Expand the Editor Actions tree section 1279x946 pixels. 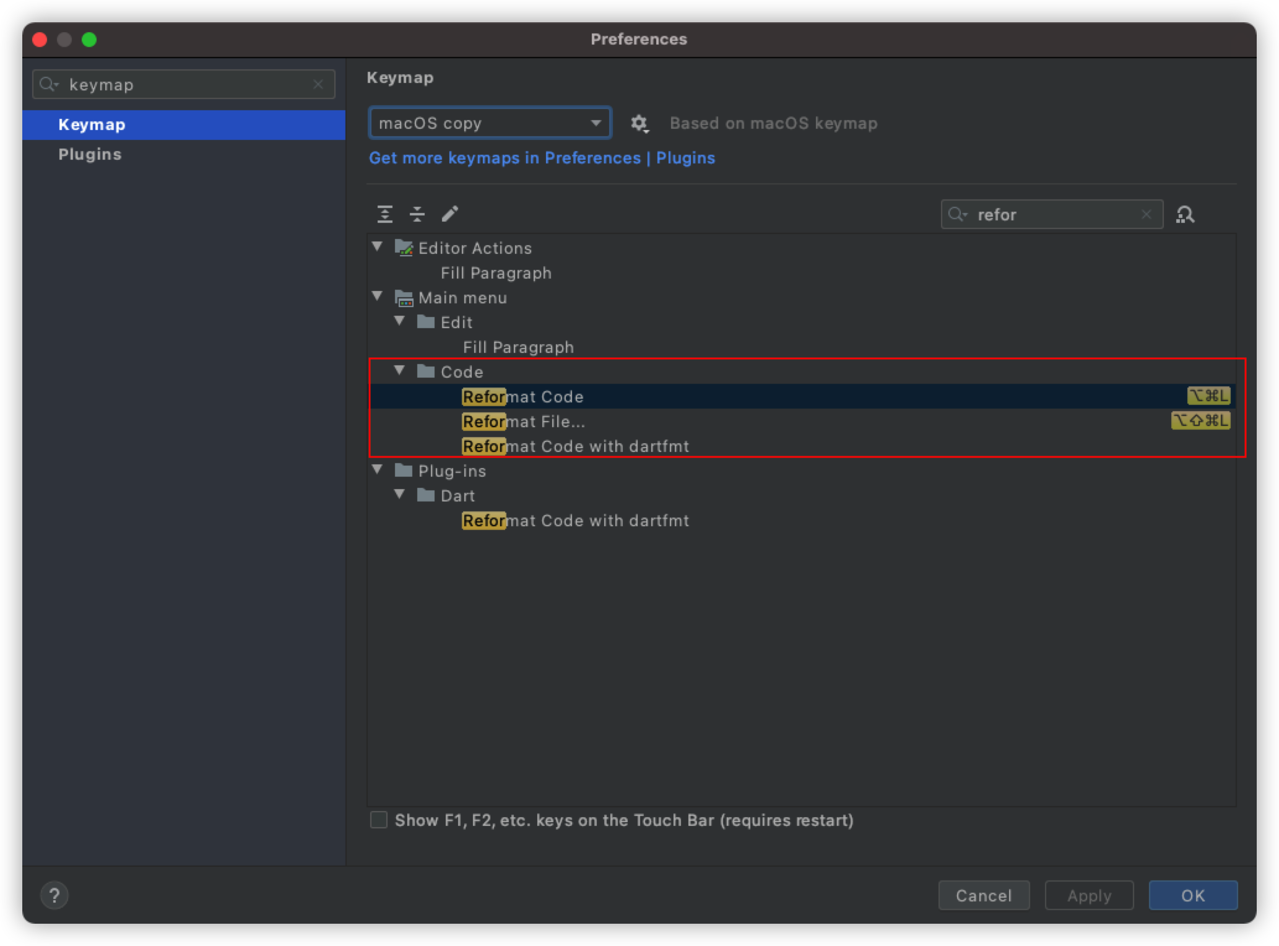pyautogui.click(x=383, y=248)
